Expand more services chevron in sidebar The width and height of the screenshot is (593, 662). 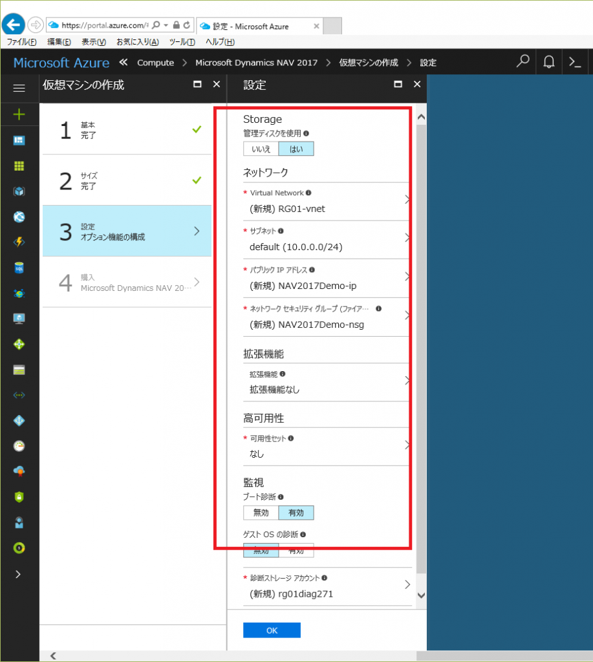18,574
